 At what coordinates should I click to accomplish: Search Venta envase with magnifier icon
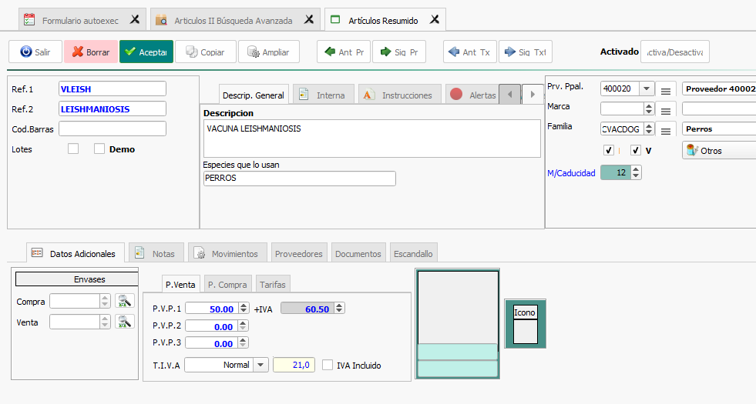125,322
